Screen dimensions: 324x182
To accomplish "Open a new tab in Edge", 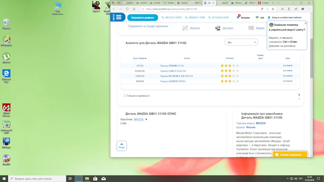I will point(273,3).
